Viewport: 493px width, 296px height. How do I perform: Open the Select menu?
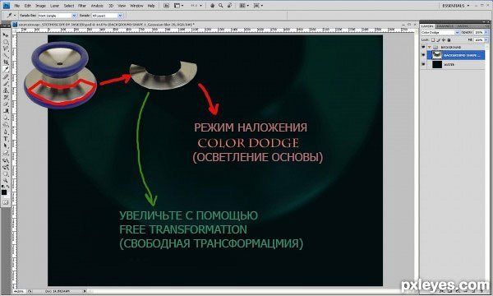[69, 6]
